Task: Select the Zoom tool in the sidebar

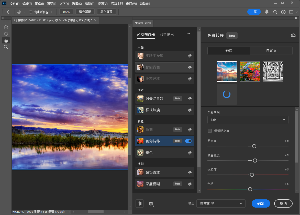Action: pos(6,47)
